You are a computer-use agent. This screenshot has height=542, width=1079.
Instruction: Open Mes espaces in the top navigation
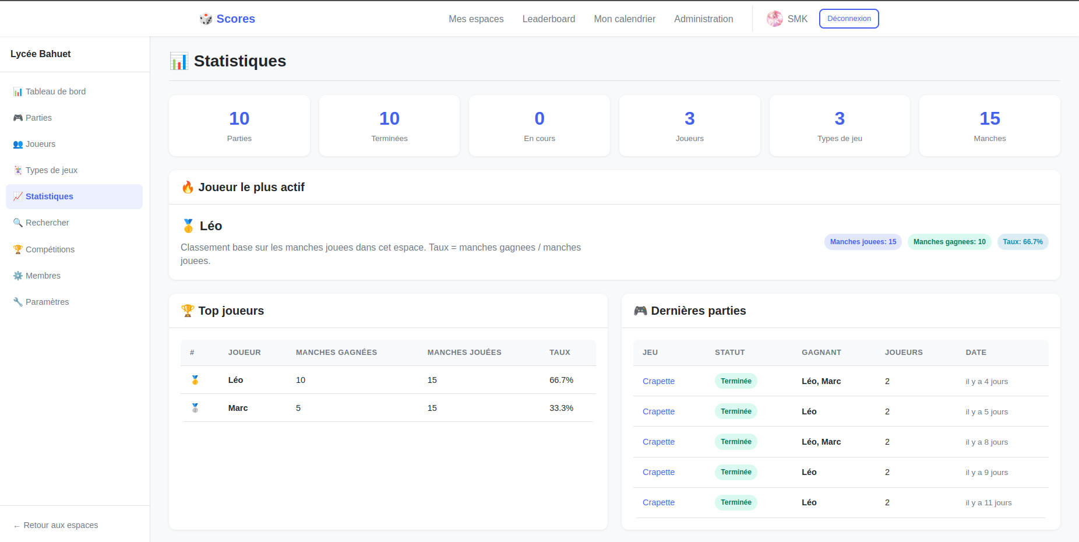[x=476, y=19]
